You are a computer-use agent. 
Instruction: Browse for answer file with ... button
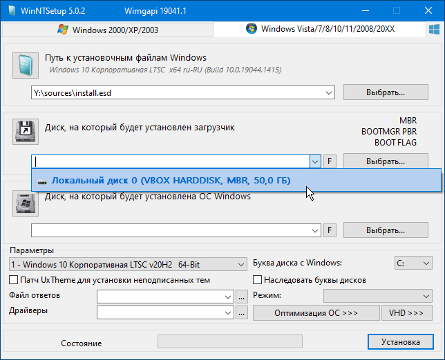click(x=242, y=297)
